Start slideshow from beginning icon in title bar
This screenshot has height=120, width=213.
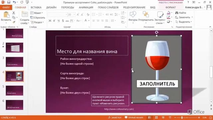[27, 2]
